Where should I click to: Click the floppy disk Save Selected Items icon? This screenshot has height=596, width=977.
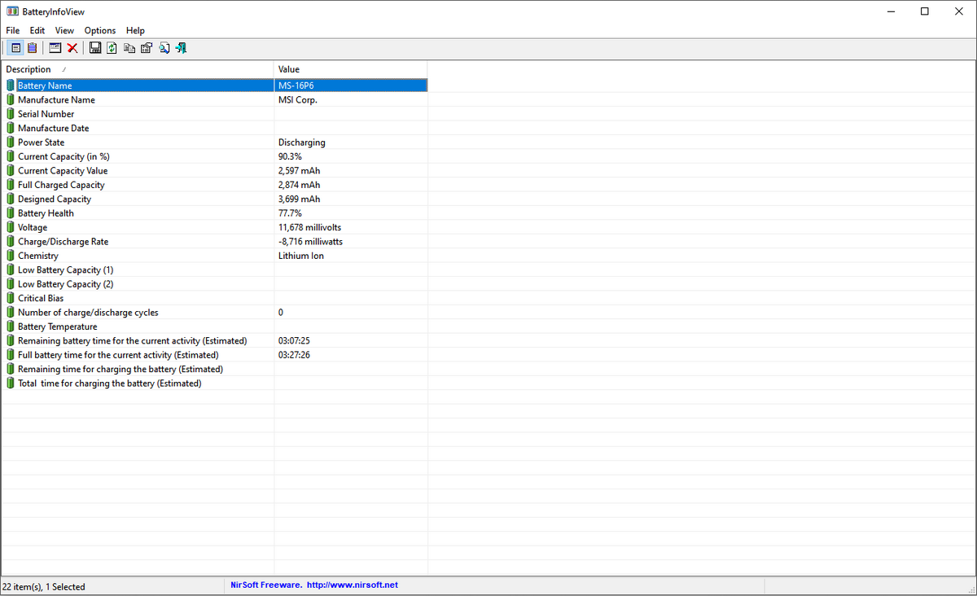click(95, 48)
